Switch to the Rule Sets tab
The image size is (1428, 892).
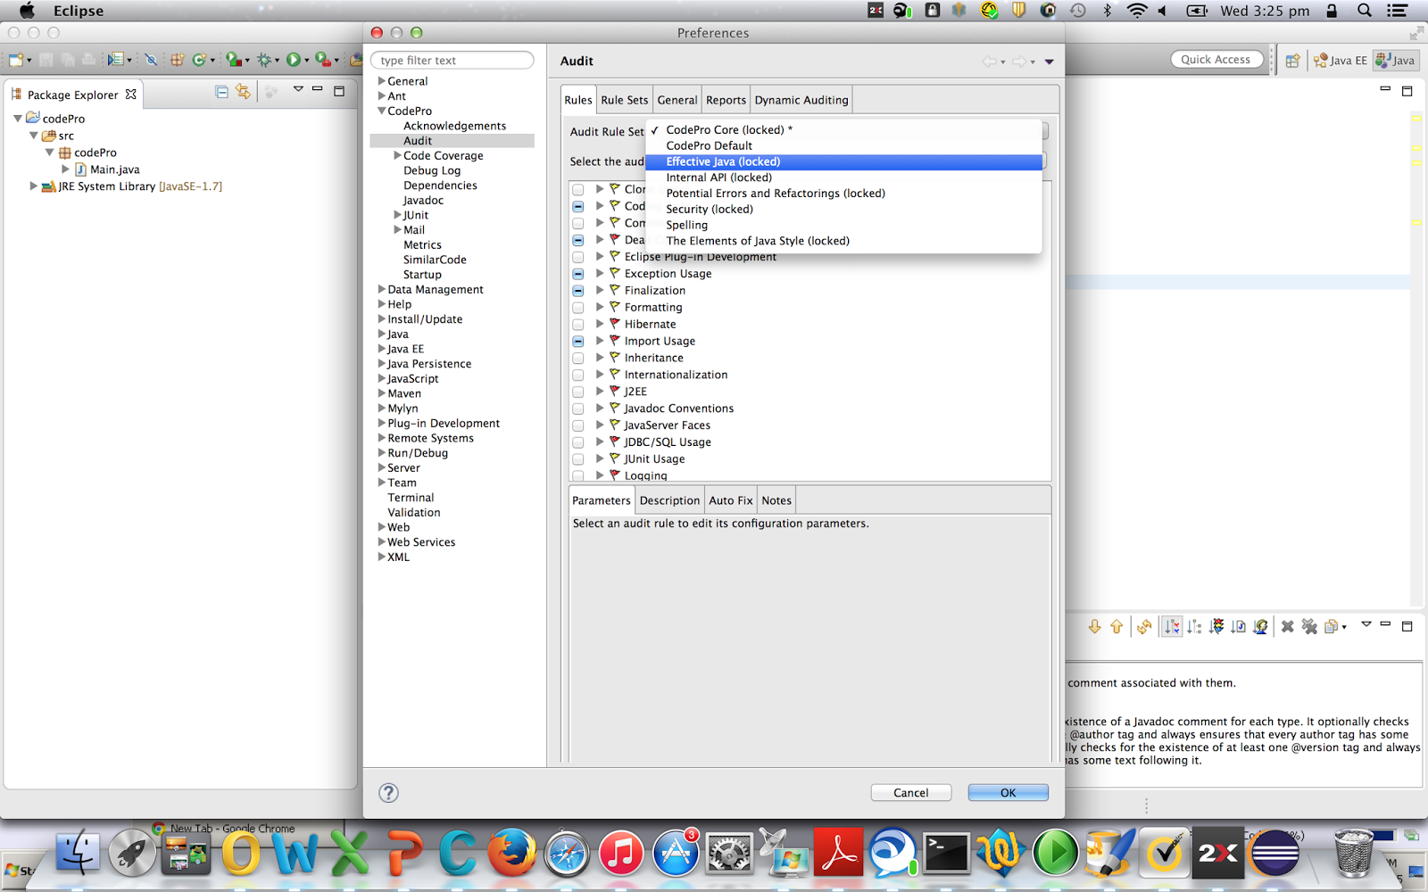(x=624, y=100)
